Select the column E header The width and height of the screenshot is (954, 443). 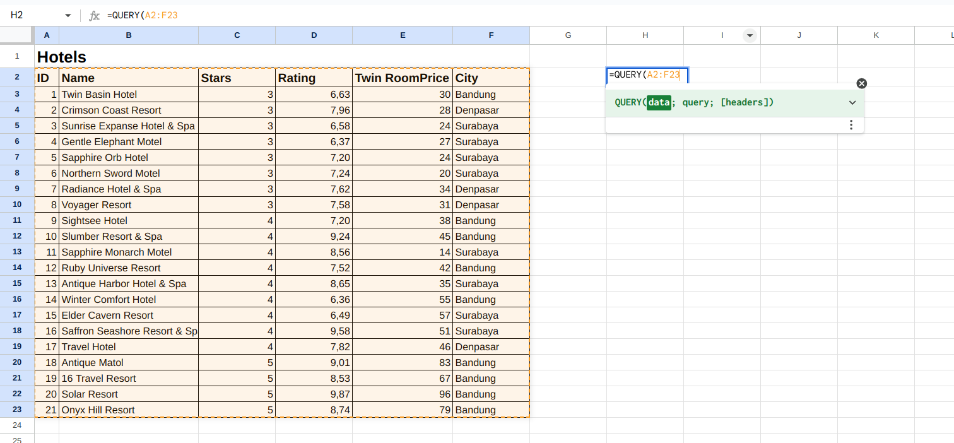(x=403, y=35)
